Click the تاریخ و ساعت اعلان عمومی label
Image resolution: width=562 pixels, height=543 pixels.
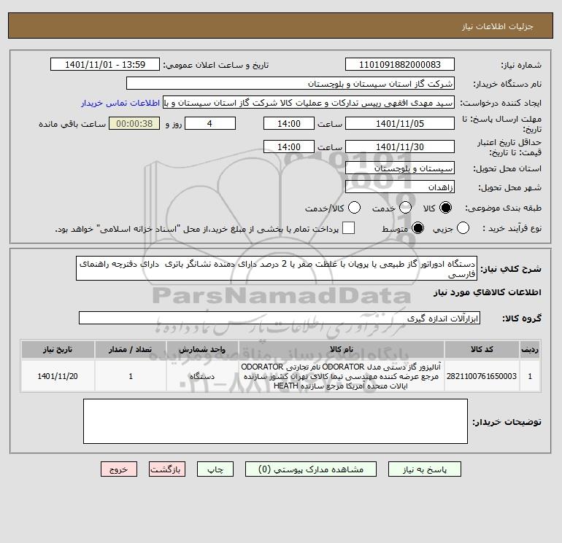(216, 65)
